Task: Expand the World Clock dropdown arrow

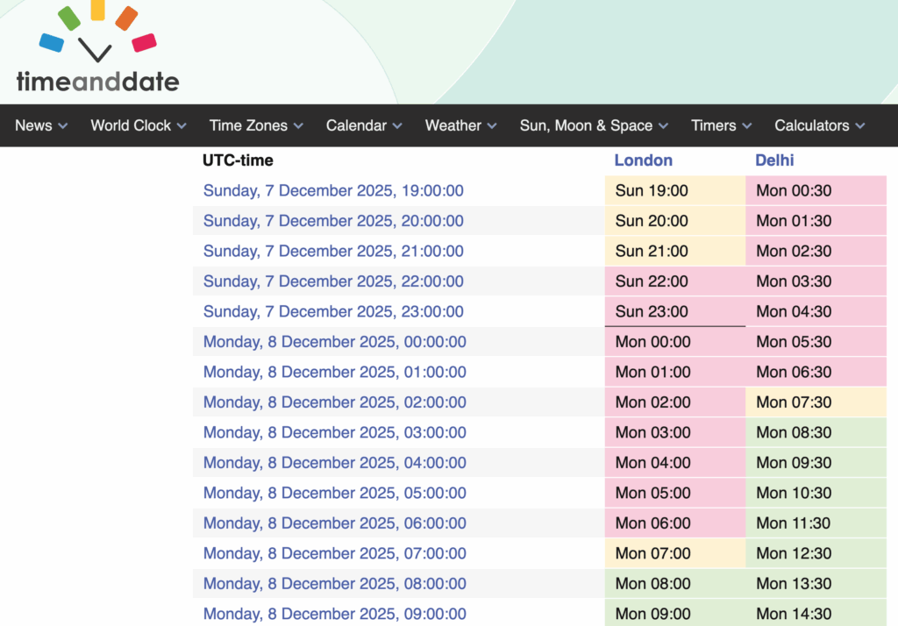Action: pos(182,126)
